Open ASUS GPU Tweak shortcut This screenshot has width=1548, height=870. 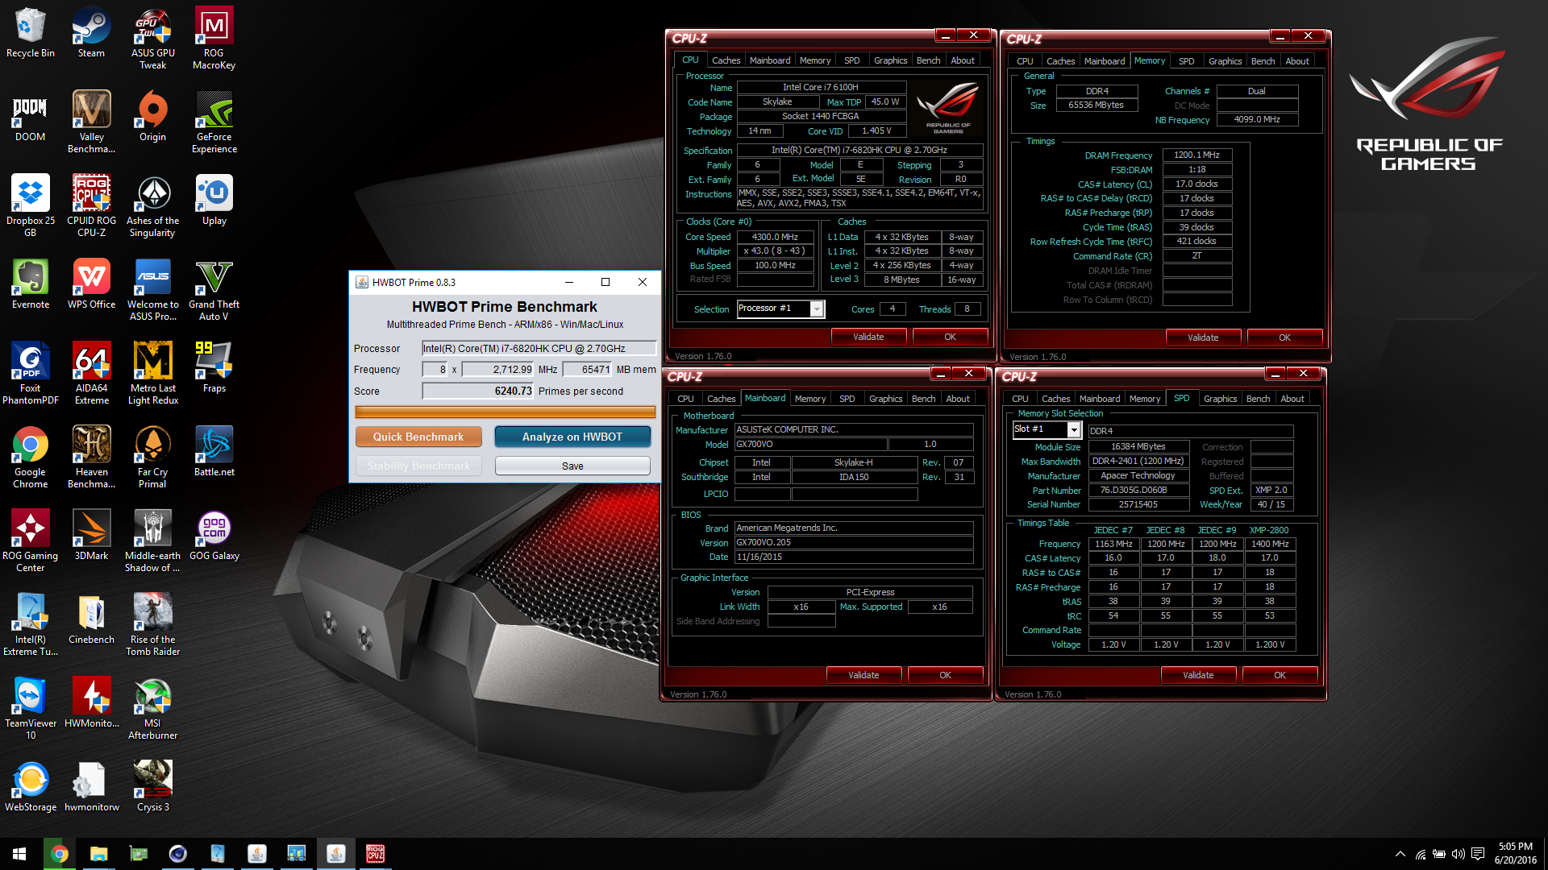[152, 38]
